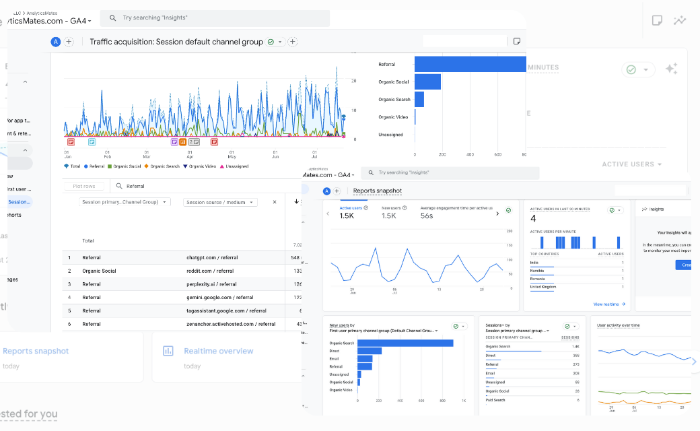Add comparison next to Reports snapshot 'A' badge
Screen dimensions: 700x431
pyautogui.click(x=337, y=191)
